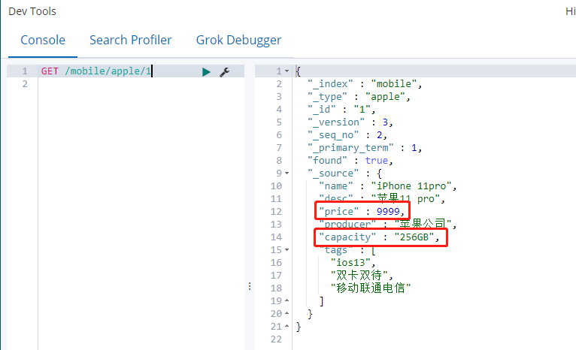Click the "_primary_term" : 1 line

tap(365, 148)
